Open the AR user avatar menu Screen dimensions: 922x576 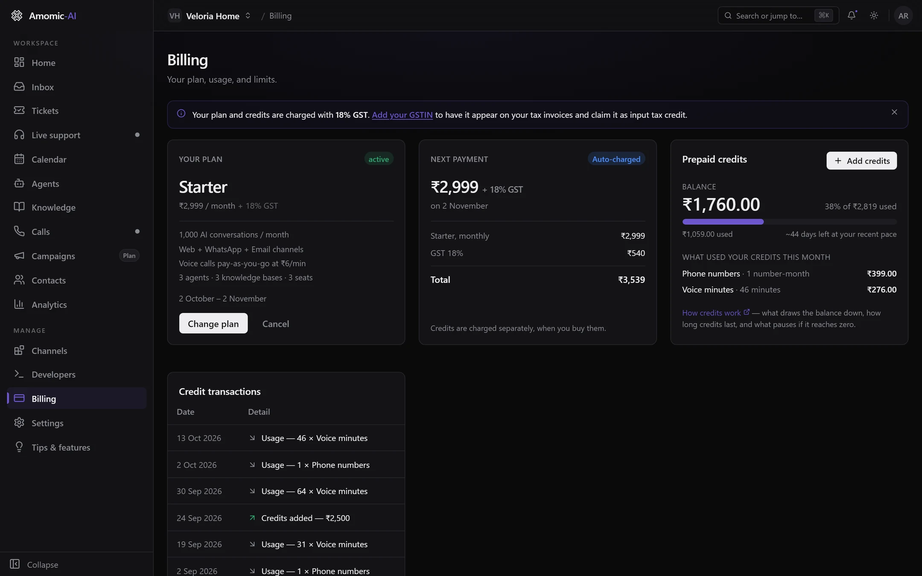point(903,16)
